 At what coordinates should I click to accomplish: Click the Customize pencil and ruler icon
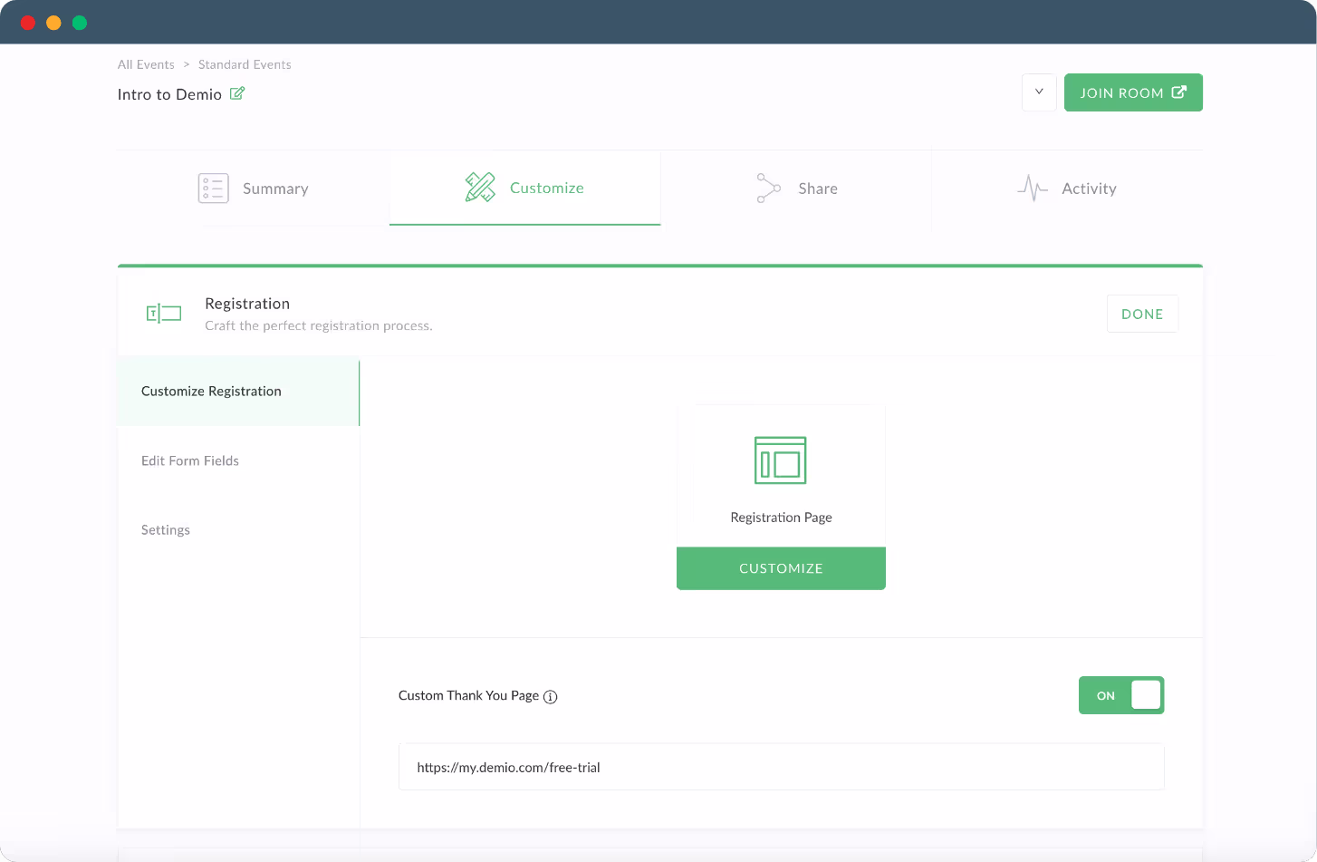tap(480, 188)
